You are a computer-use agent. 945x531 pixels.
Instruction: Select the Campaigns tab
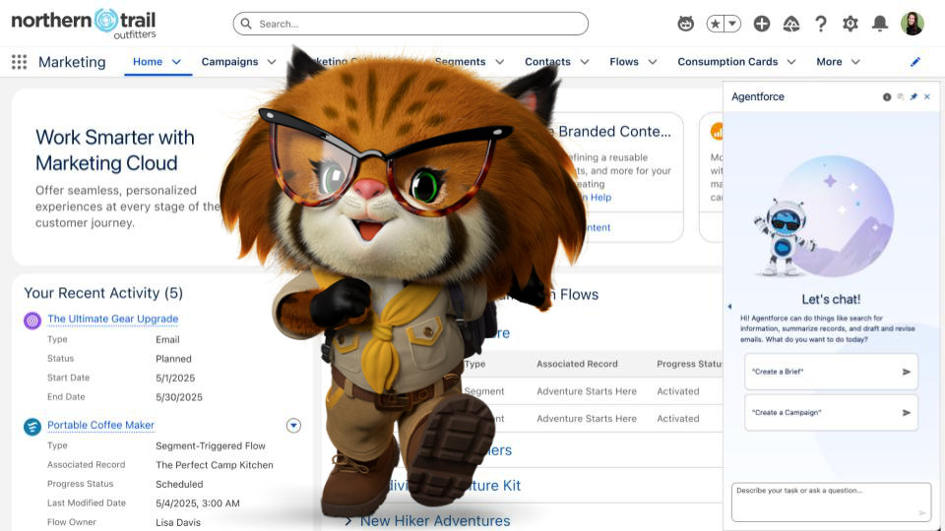(x=229, y=61)
